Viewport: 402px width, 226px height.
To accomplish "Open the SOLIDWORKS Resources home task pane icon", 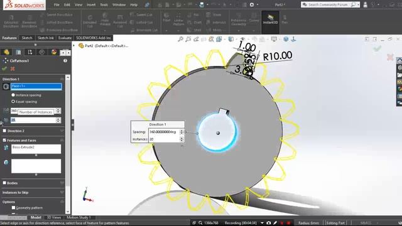I will pos(399,61).
